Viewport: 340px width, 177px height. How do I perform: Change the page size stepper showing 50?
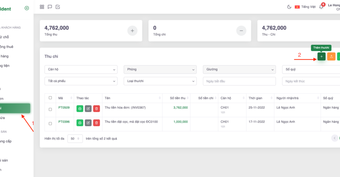click(75, 139)
